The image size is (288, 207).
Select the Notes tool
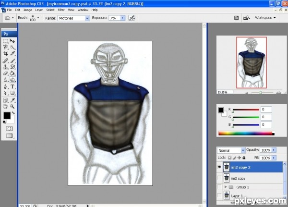(5, 100)
